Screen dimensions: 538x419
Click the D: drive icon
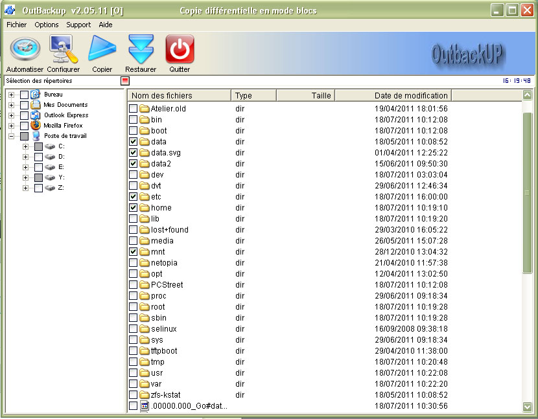tap(50, 157)
